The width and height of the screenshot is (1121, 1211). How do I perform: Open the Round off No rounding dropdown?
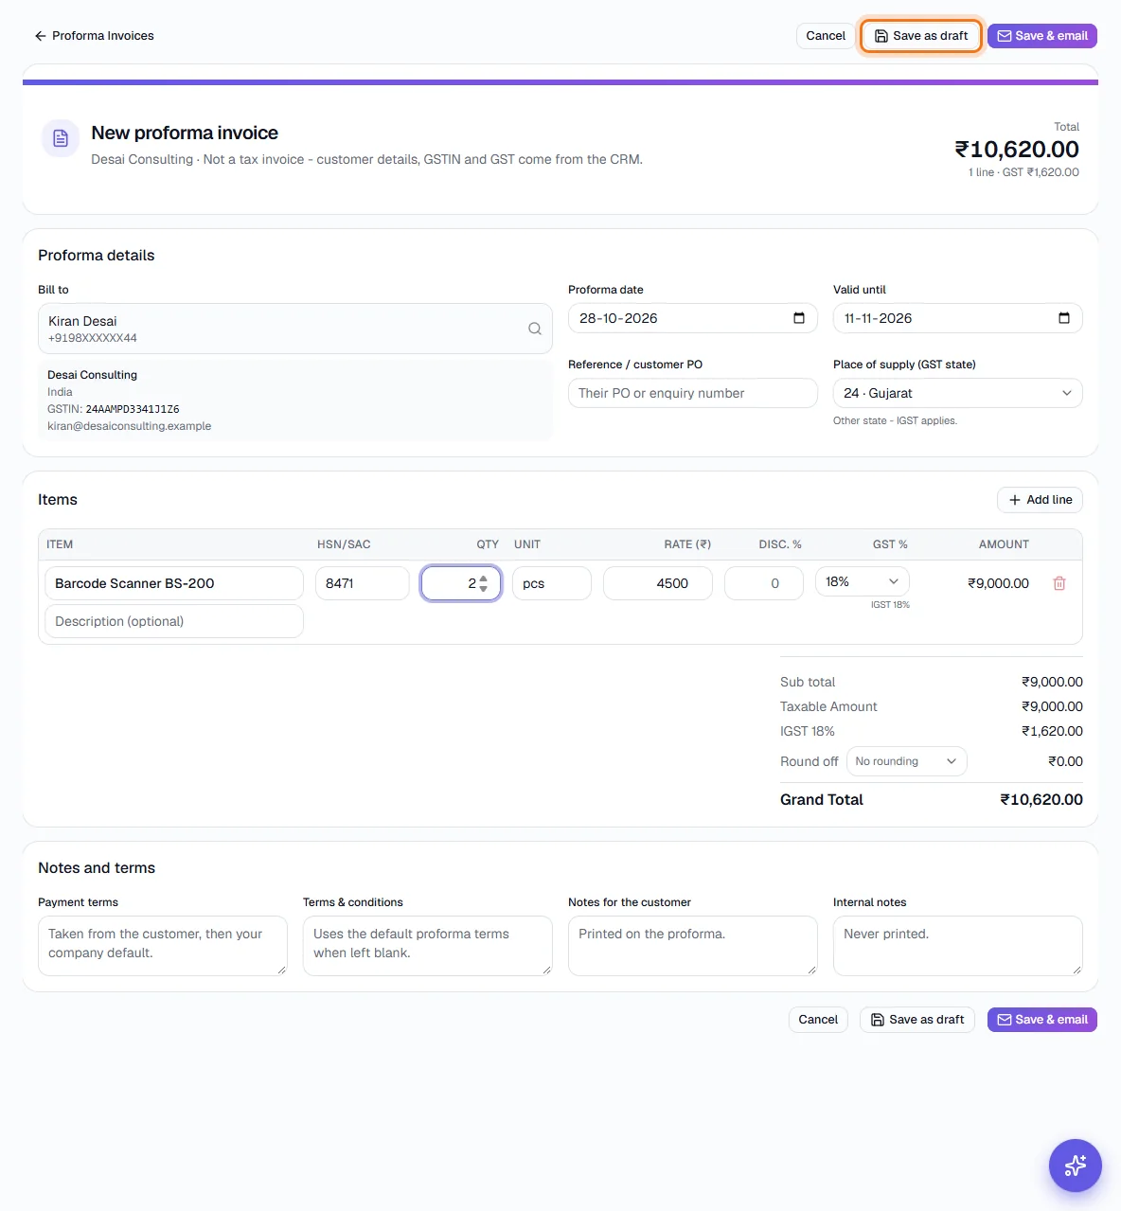coord(907,761)
